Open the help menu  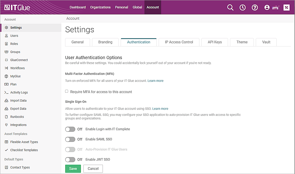(x=255, y=7)
